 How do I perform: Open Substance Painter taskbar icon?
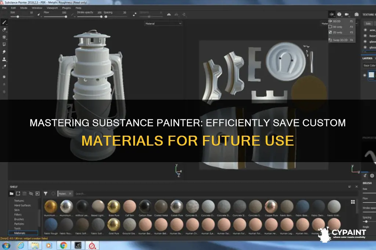[x=92, y=246]
